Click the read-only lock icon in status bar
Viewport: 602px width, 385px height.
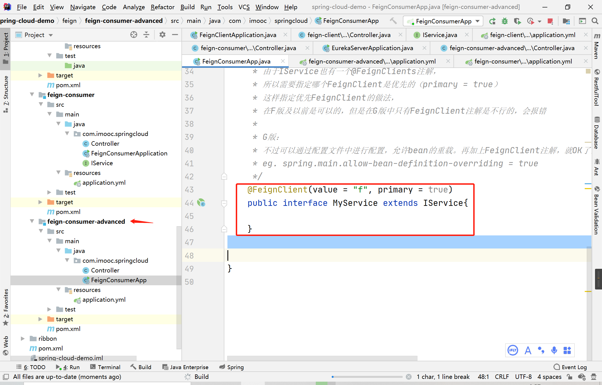click(569, 377)
